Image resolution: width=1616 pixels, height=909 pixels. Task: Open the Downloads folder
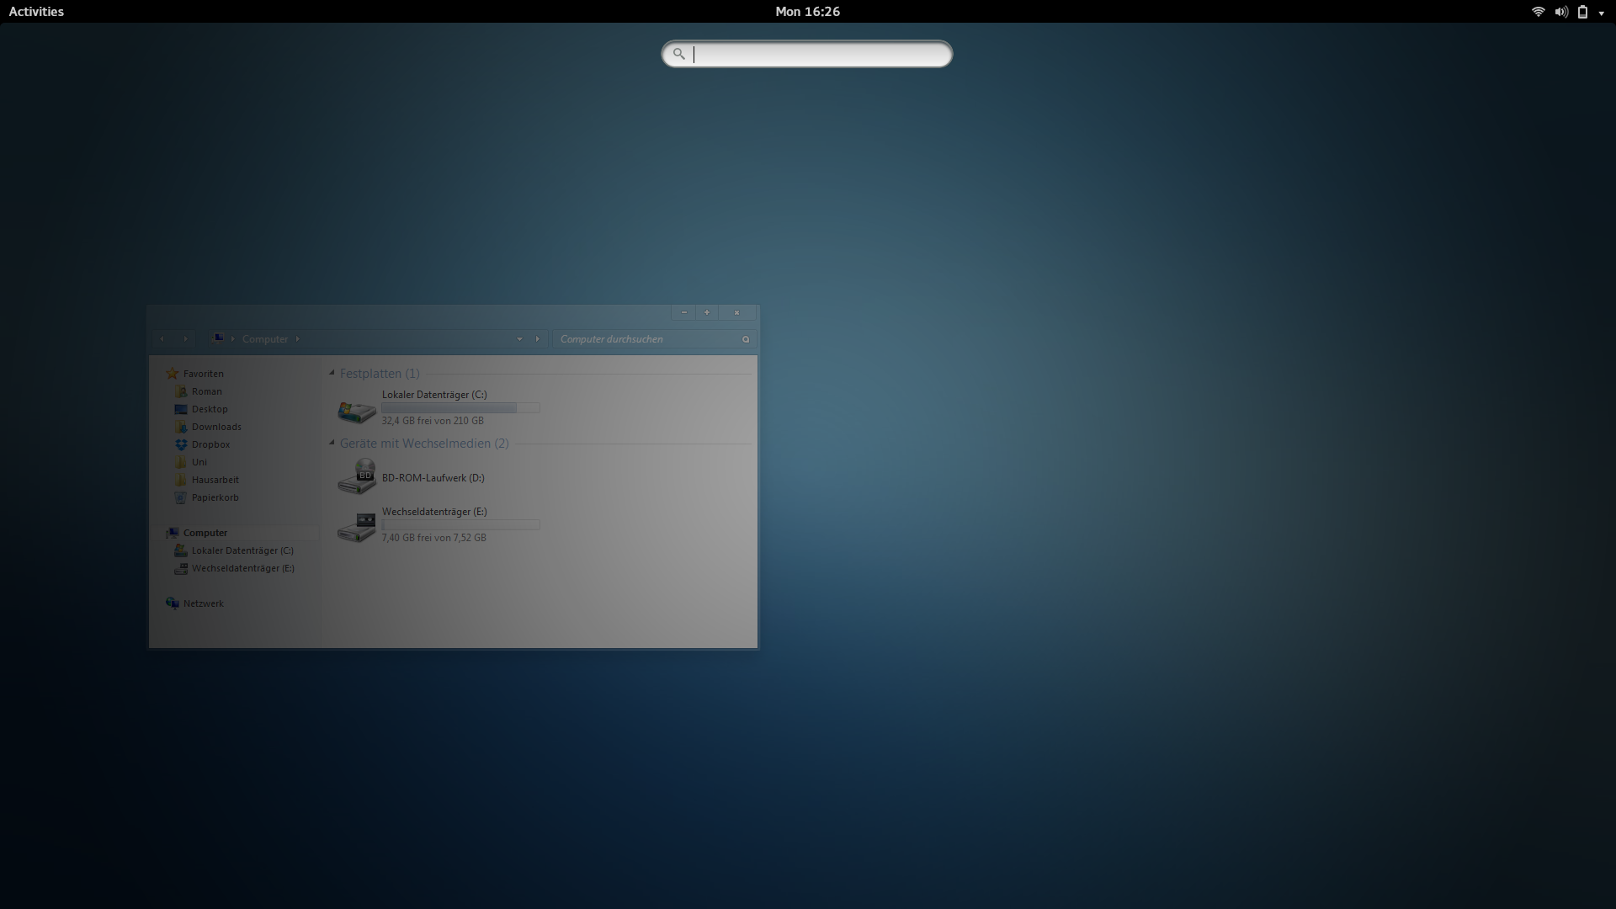point(216,426)
